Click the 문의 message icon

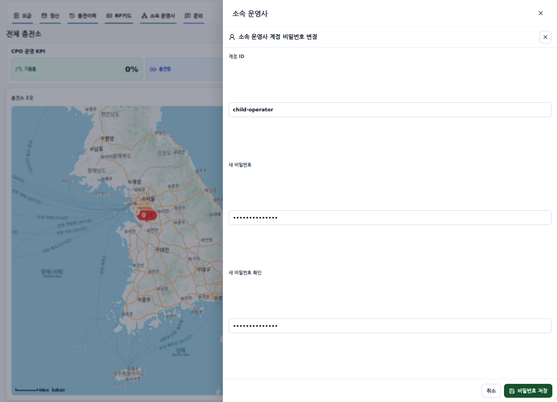(x=188, y=16)
